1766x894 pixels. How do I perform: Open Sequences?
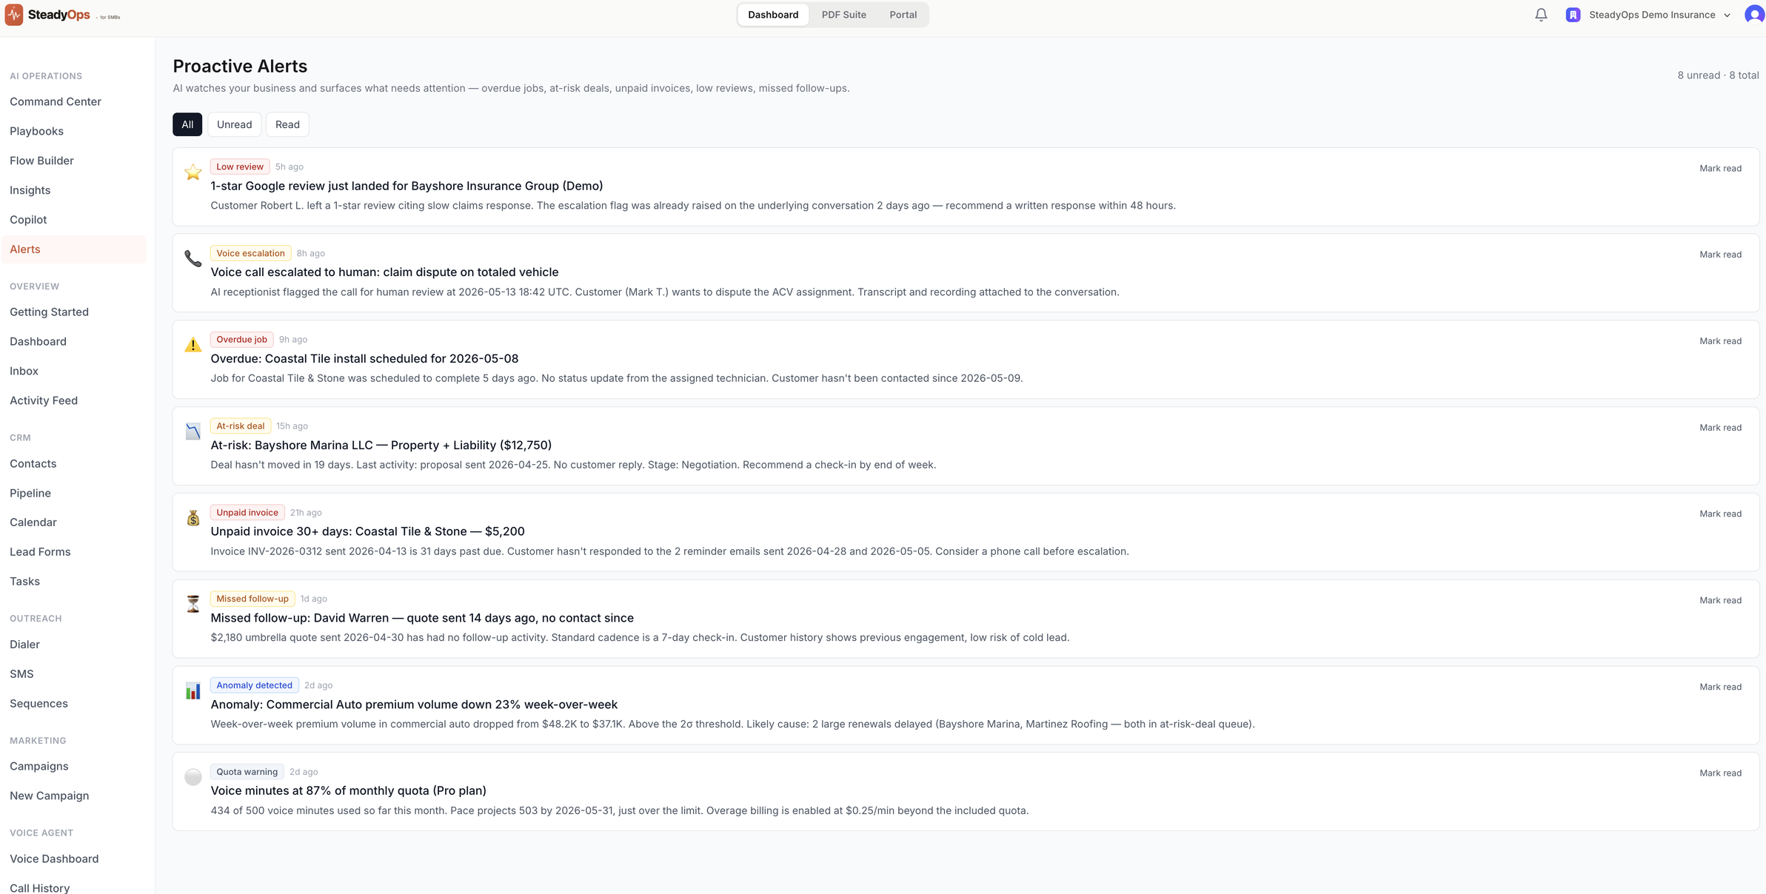point(73,703)
